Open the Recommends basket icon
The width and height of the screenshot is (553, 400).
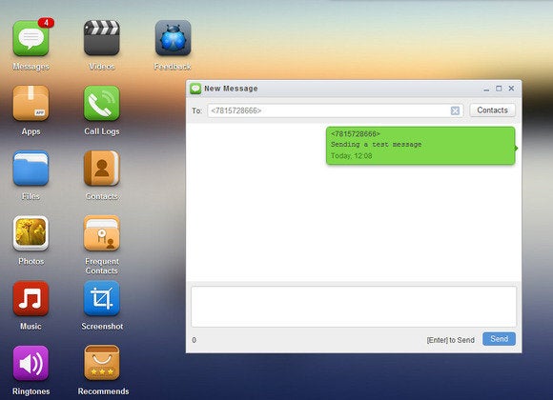click(102, 363)
